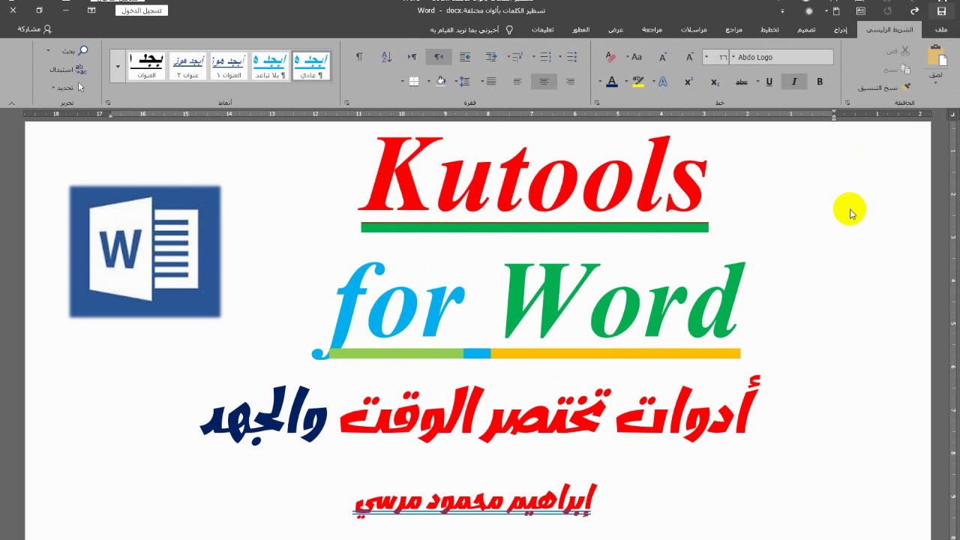Click the ribbon display options icon in the title bar
Screen dimensions: 960x540
pyautogui.click(x=91, y=10)
